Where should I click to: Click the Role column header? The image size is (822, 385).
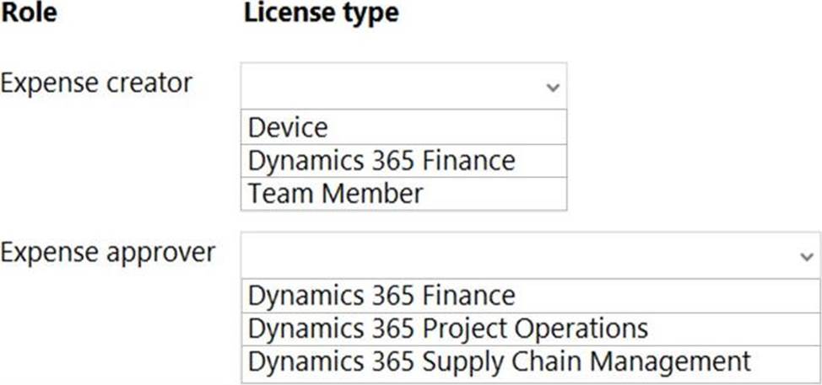coord(29,13)
